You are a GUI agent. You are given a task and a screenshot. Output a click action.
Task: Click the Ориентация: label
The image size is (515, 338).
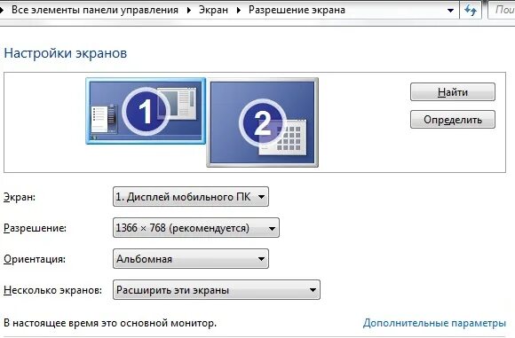coord(35,259)
